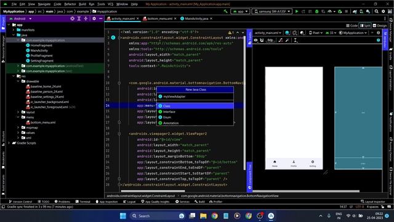Open the Build menu
Viewport: 394px width, 222px height.
[82, 4]
